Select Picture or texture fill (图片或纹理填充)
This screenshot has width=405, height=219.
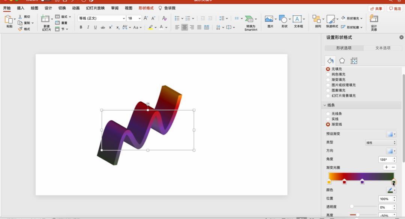[x=328, y=85]
